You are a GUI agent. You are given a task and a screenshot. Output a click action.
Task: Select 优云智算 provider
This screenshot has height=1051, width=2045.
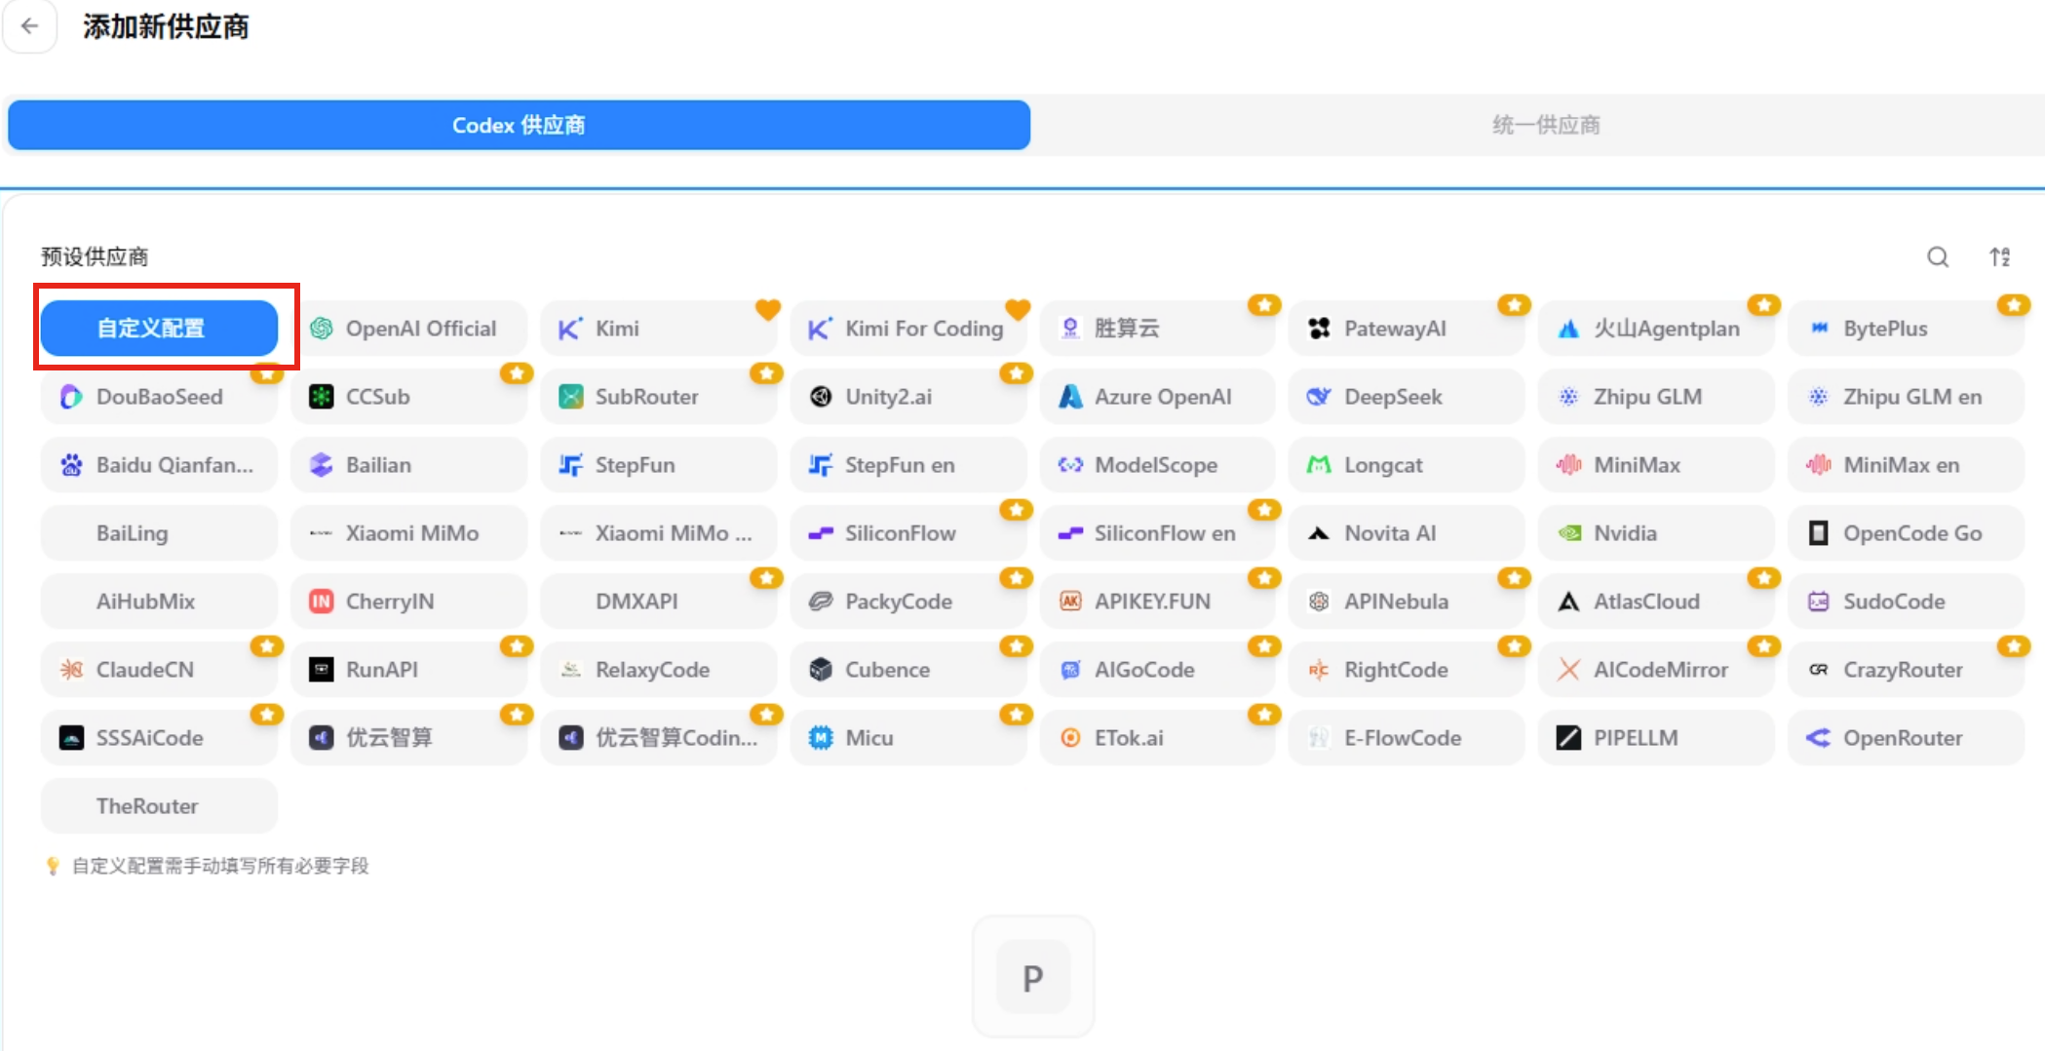point(408,738)
